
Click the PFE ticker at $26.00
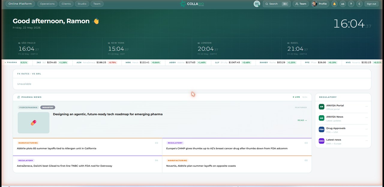coord(321,63)
